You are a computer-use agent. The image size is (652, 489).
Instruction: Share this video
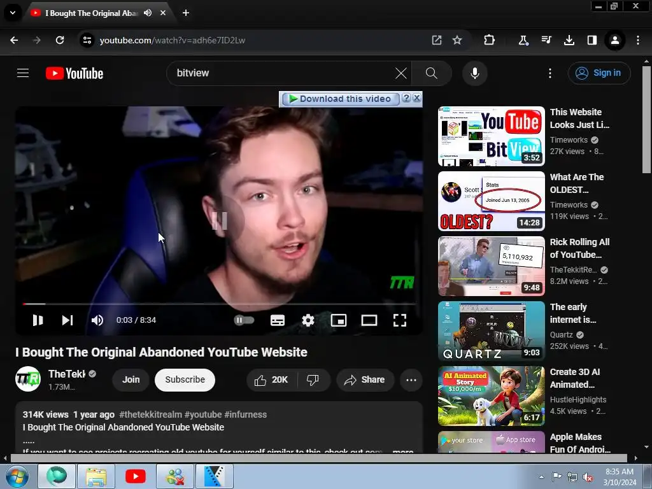pyautogui.click(x=365, y=379)
